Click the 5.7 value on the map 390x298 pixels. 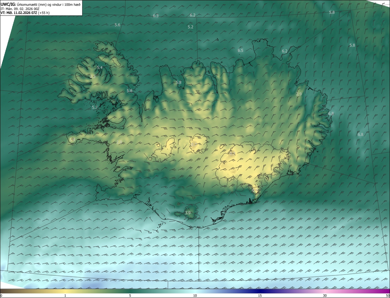point(95,107)
